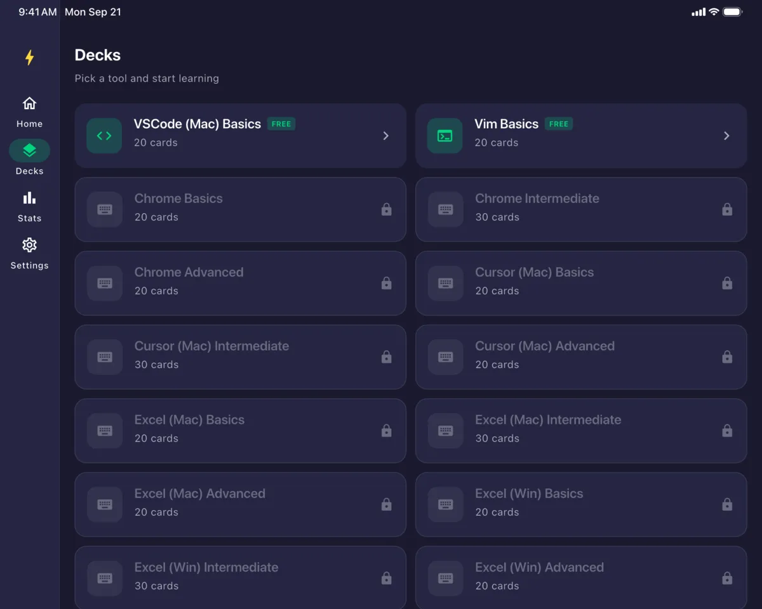Screen dimensions: 762x609
Task: Select the Cursor (Mac) Advanced deck title
Action: [545, 346]
